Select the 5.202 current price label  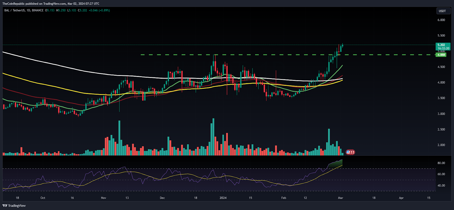(x=441, y=45)
